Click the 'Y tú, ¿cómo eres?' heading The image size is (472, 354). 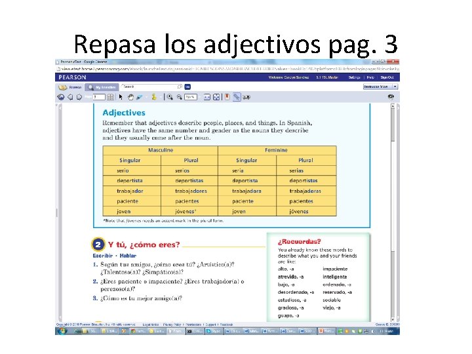[x=144, y=245]
